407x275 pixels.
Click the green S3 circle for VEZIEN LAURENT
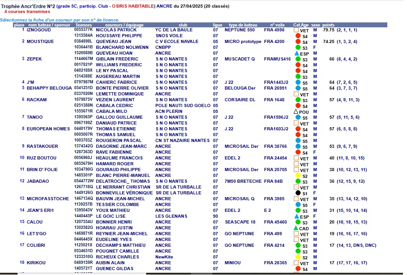pos(298,99)
